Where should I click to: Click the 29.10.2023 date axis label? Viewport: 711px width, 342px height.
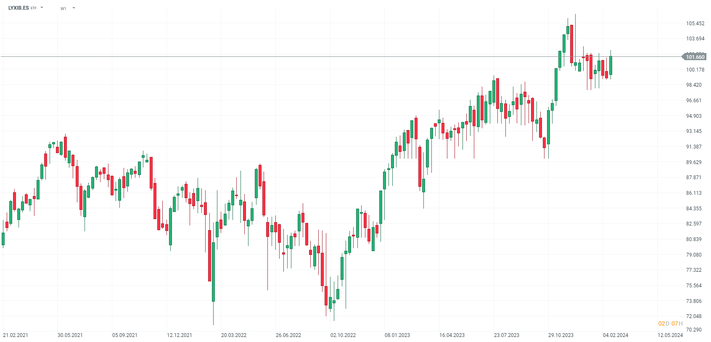click(561, 335)
